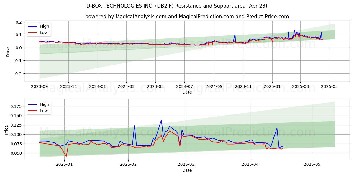Click the 0.0 y-axis tick in top chart
The width and height of the screenshot is (354, 177).
pos(19,48)
